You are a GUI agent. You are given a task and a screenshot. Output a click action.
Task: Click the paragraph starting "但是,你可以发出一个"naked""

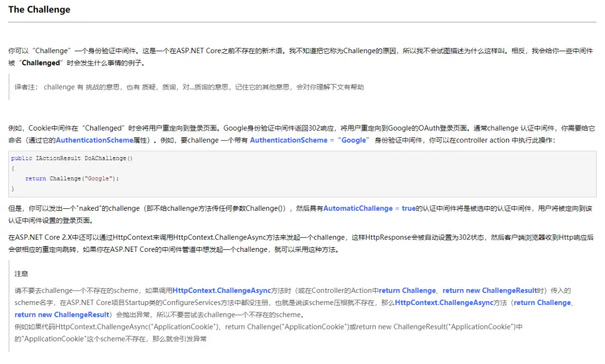(x=300, y=215)
